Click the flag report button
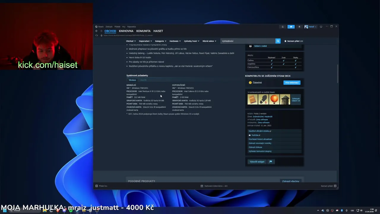 coord(270,162)
